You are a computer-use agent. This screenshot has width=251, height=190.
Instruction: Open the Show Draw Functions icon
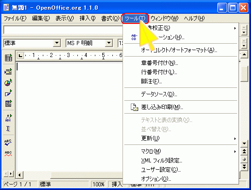point(8,93)
